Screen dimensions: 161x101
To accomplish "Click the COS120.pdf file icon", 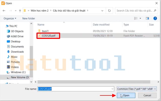I will [x=39, y=36].
